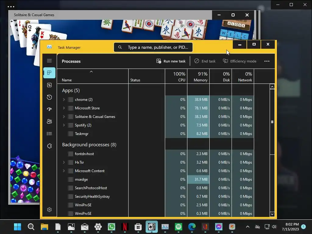The width and height of the screenshot is (312, 234).
Task: Open Messenger from taskbar
Action: click(x=219, y=227)
